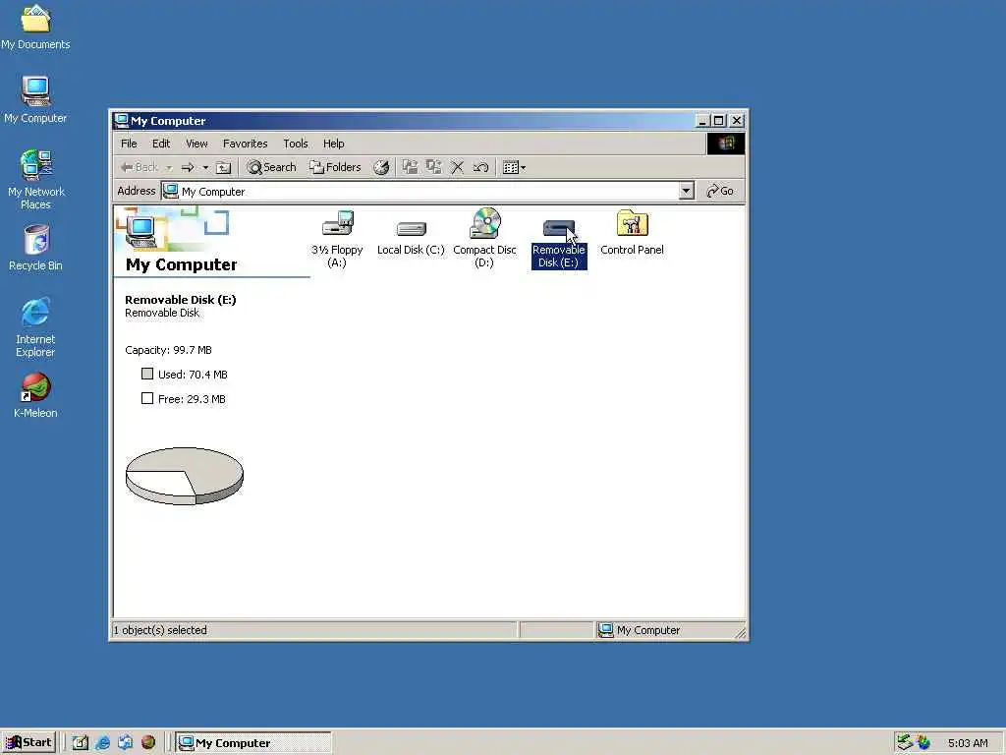Click My Computer taskbar button
The image size is (1006, 755).
253,743
